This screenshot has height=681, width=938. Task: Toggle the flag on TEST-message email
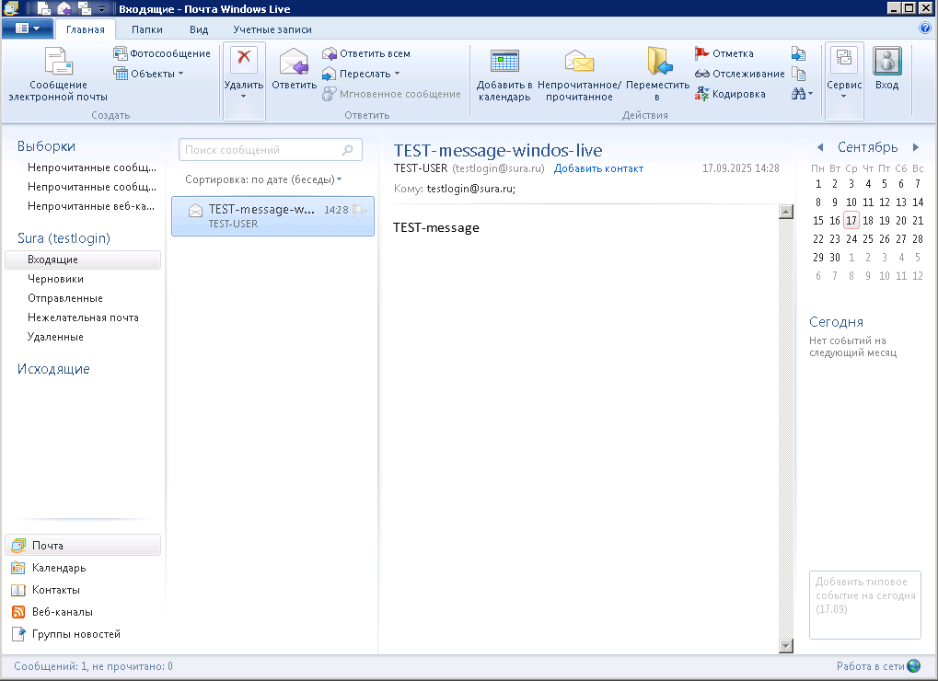[360, 210]
